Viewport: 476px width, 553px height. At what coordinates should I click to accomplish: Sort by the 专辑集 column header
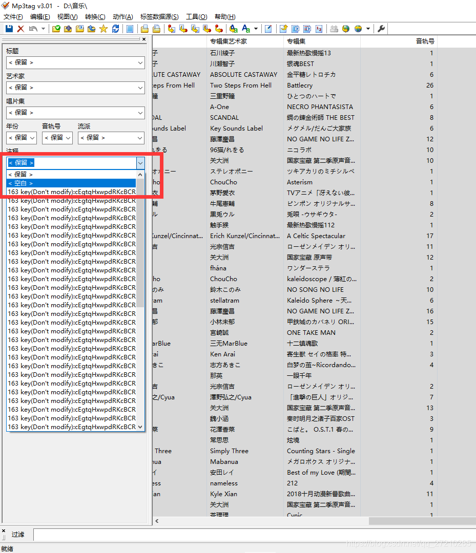coord(296,41)
